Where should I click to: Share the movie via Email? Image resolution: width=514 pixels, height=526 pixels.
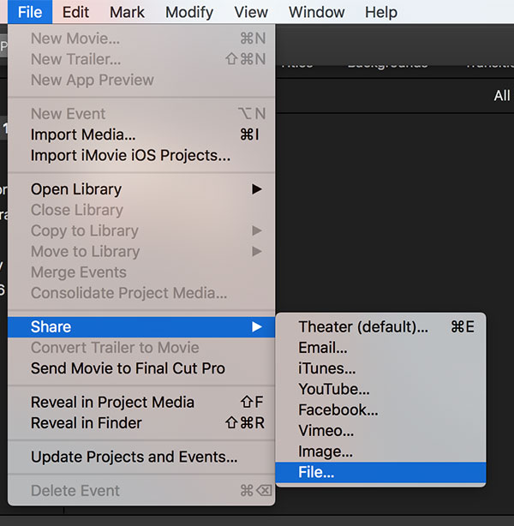tap(322, 348)
